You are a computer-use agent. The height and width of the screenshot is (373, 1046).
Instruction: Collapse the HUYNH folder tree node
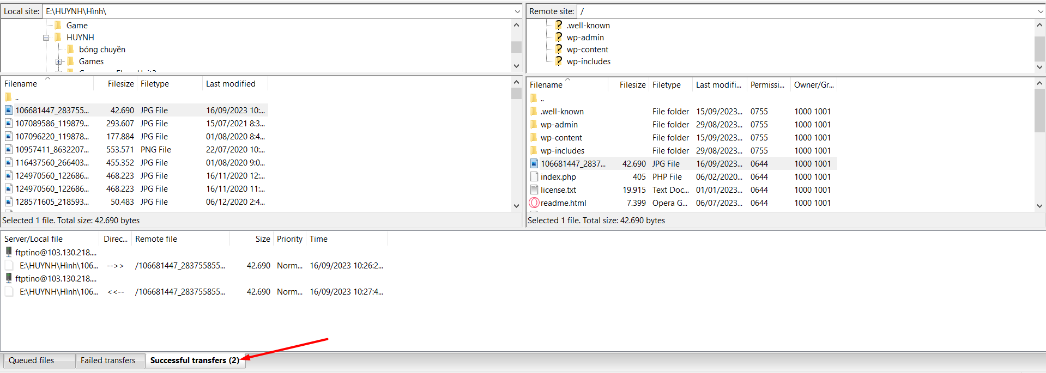pyautogui.click(x=46, y=38)
